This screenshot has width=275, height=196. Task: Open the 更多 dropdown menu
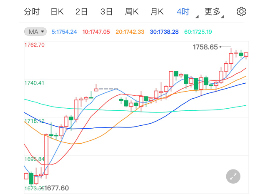point(214,12)
